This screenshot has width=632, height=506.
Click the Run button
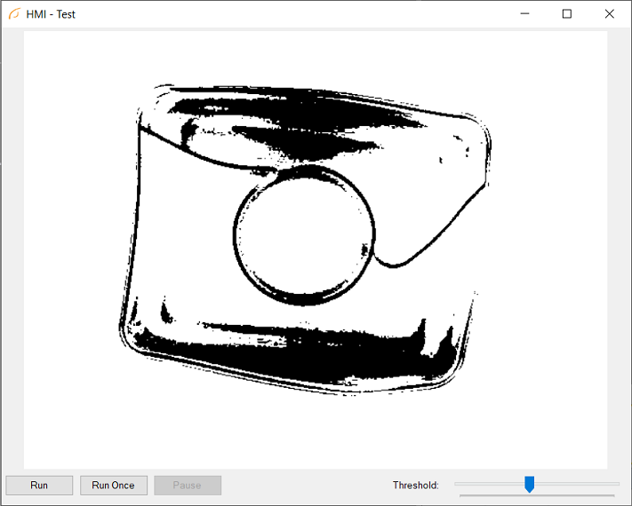pyautogui.click(x=39, y=485)
